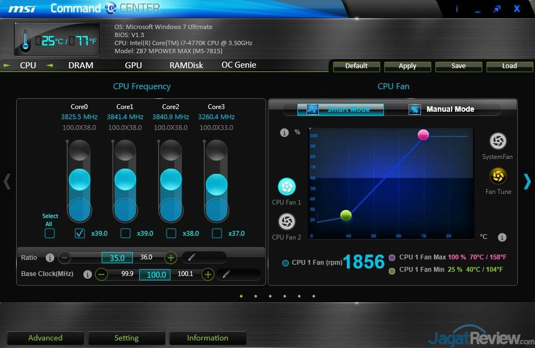535x348 pixels.
Task: Increase Ratio using the plus button
Action: click(x=171, y=257)
